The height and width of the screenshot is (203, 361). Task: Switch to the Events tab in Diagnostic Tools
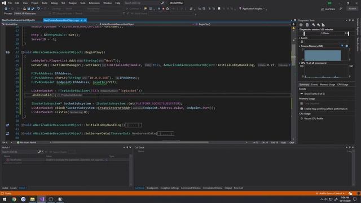click(314, 85)
